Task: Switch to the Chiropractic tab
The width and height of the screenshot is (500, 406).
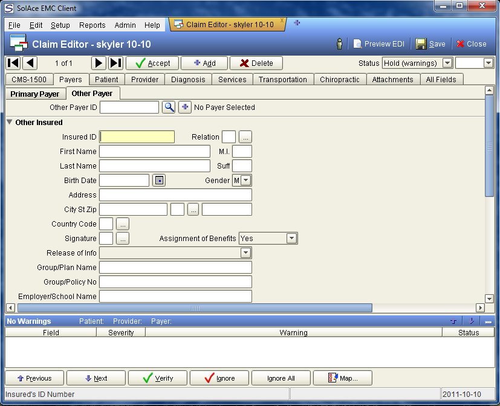Action: pyautogui.click(x=340, y=80)
